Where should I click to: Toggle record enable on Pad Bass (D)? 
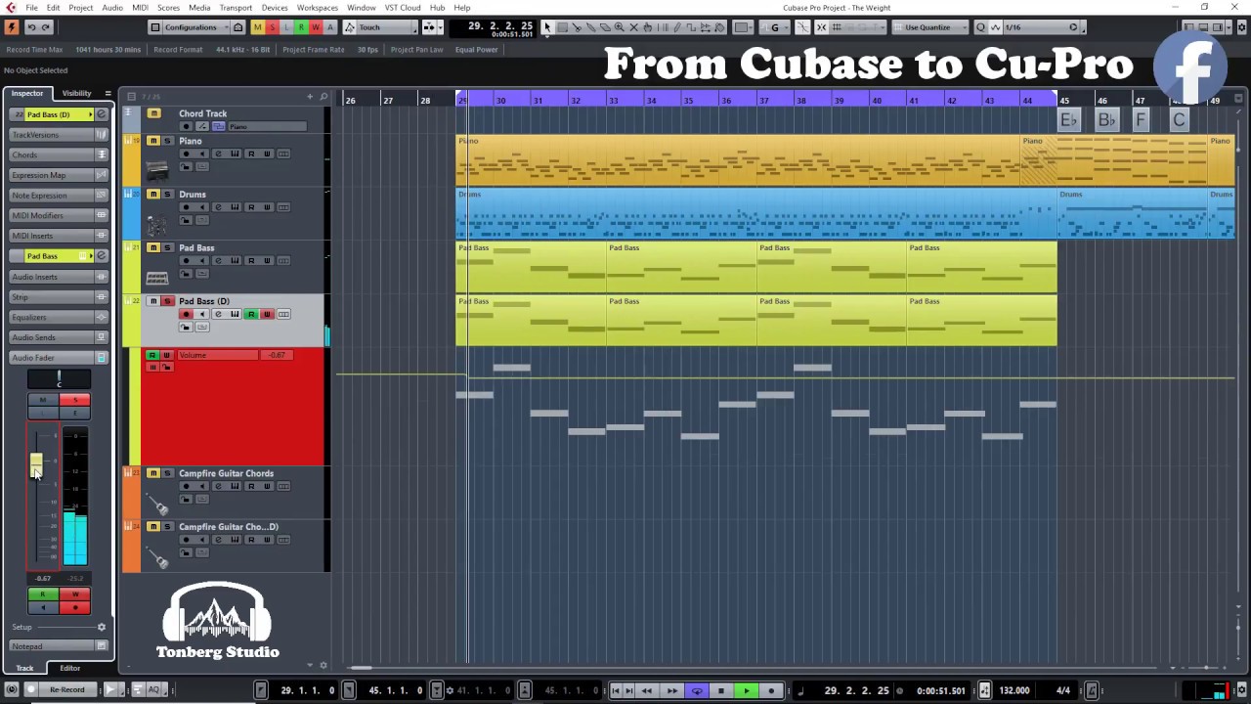[186, 314]
